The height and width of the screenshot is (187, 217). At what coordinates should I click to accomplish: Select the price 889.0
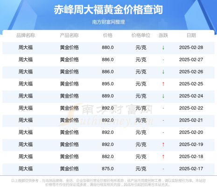coord(108,96)
